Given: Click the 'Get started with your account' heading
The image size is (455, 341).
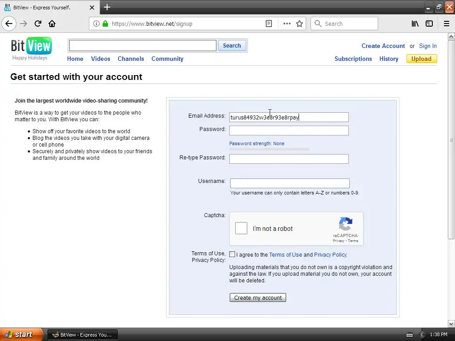Looking at the screenshot, I should [76, 77].
